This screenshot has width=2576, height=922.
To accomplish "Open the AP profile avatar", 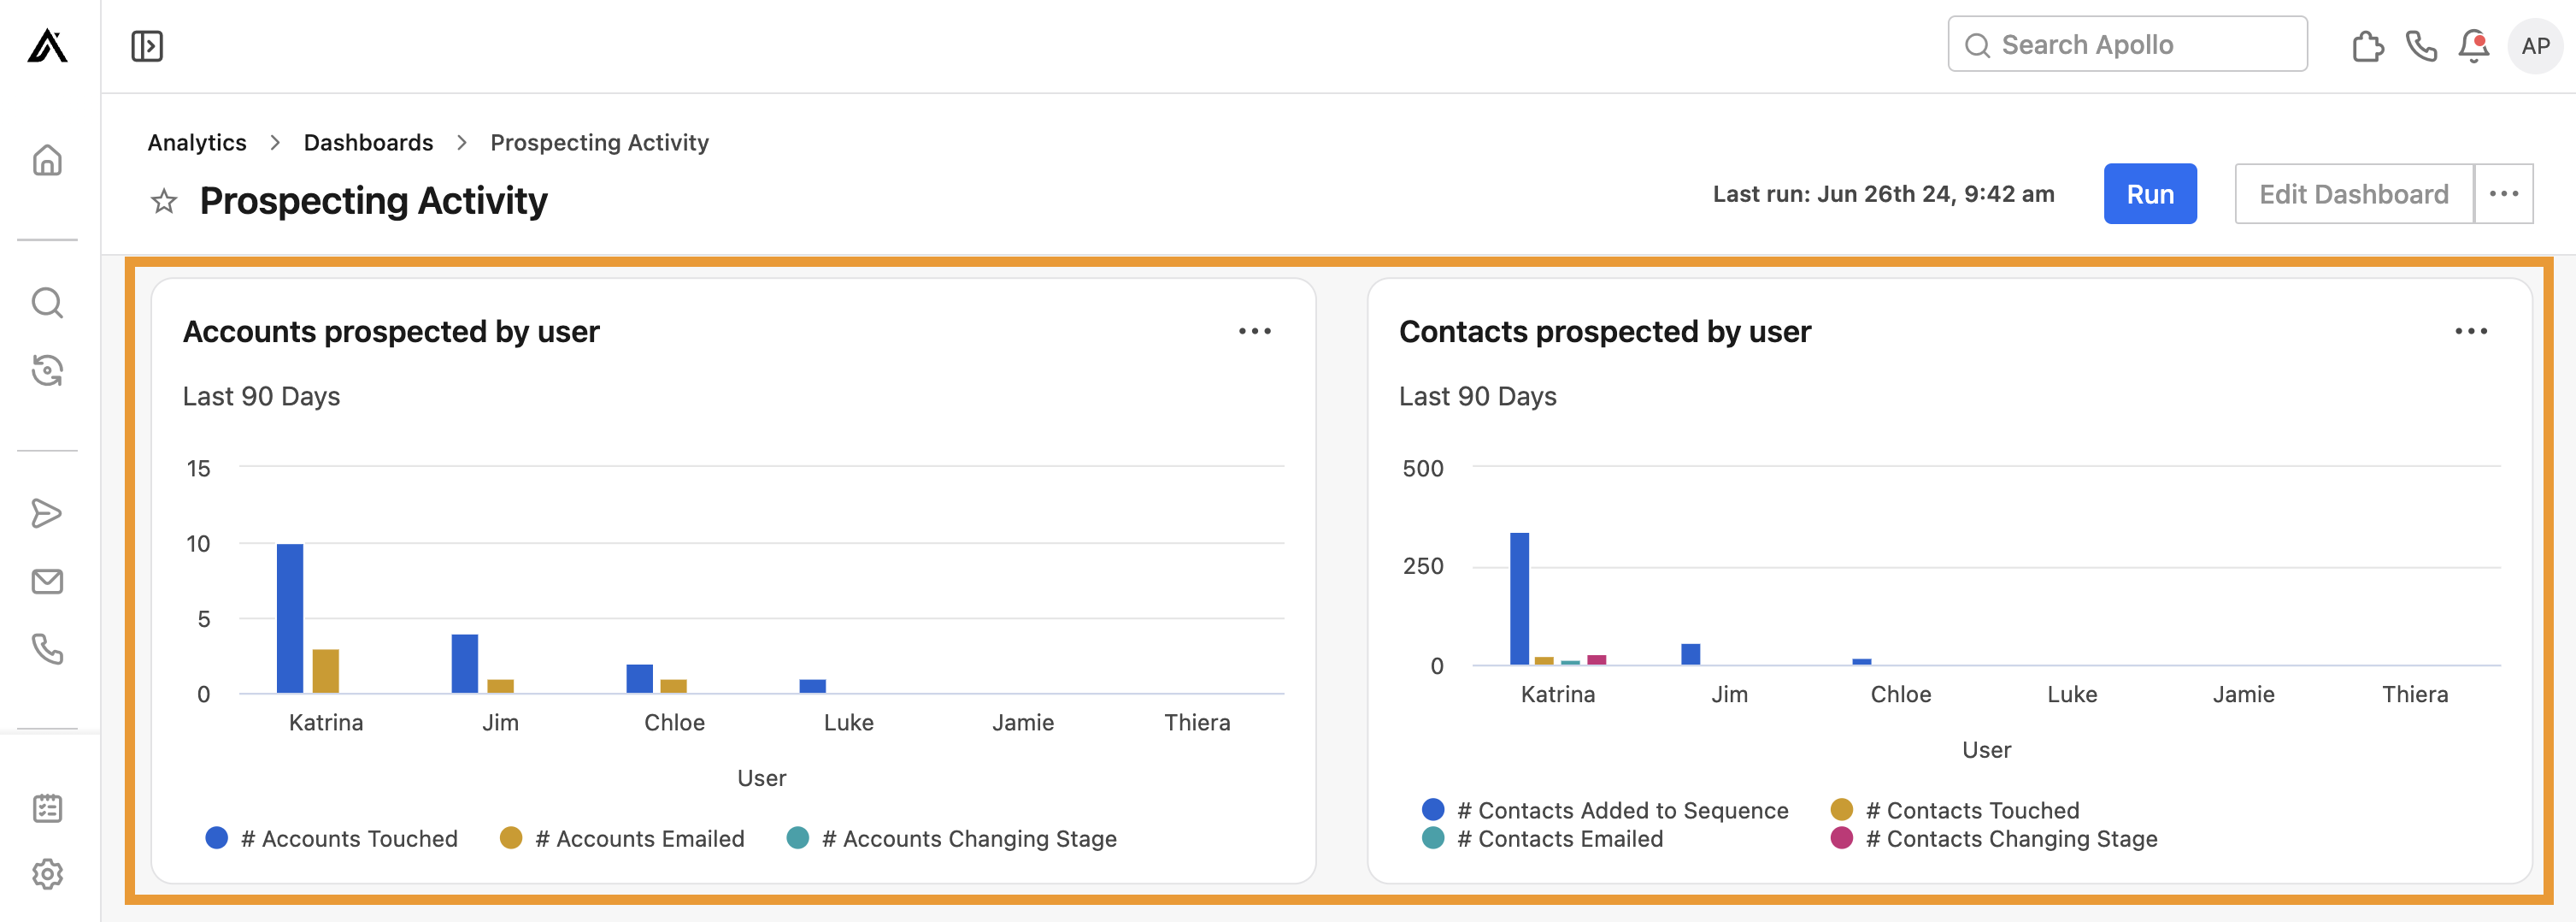I will coord(2535,46).
